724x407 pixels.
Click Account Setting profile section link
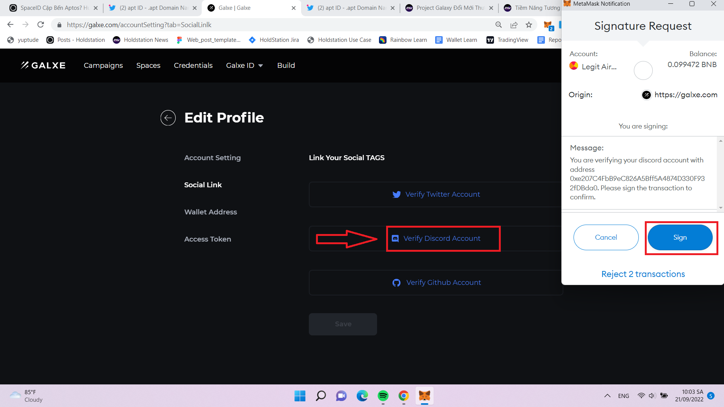click(212, 158)
